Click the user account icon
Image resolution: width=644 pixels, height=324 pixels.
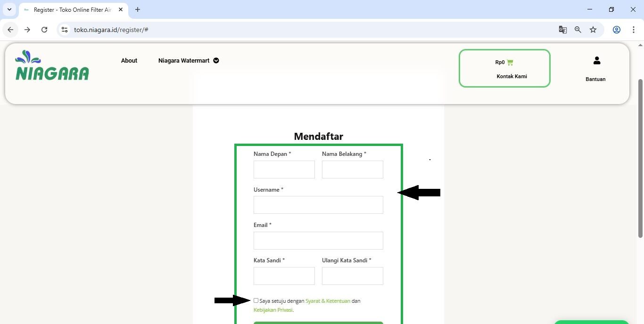coord(596,61)
